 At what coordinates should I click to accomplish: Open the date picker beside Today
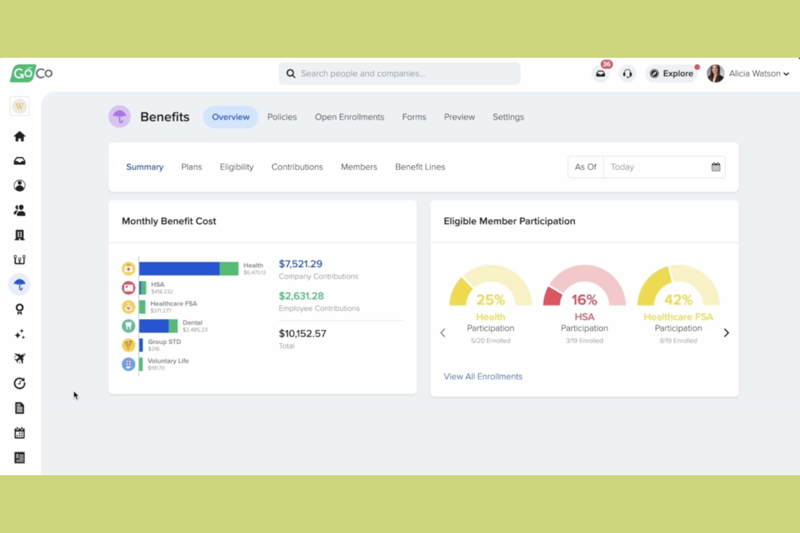coord(715,167)
